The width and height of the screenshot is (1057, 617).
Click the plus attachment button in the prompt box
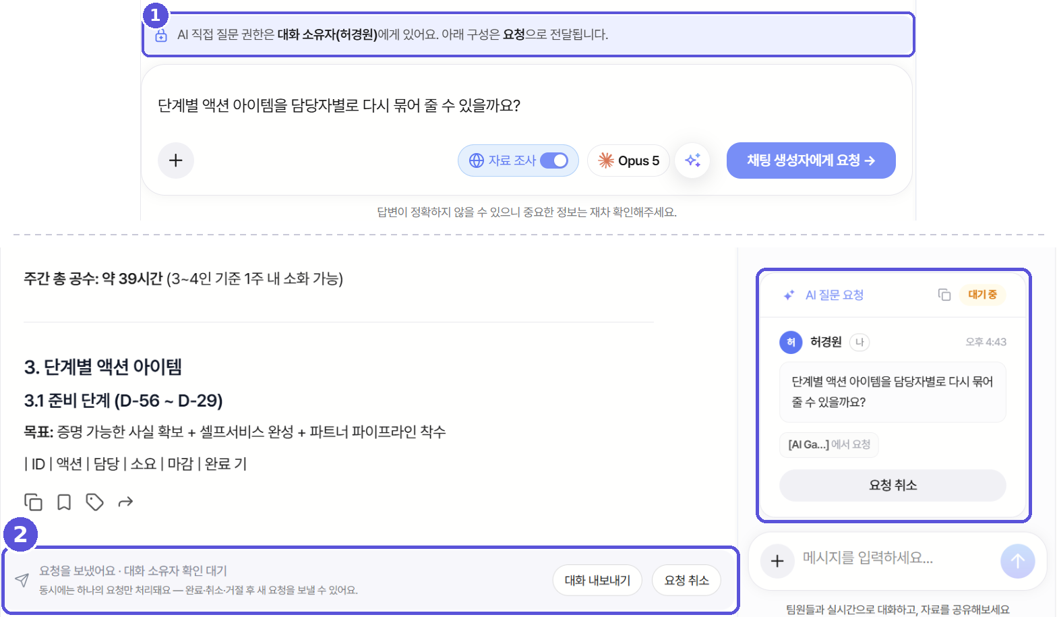click(x=176, y=160)
